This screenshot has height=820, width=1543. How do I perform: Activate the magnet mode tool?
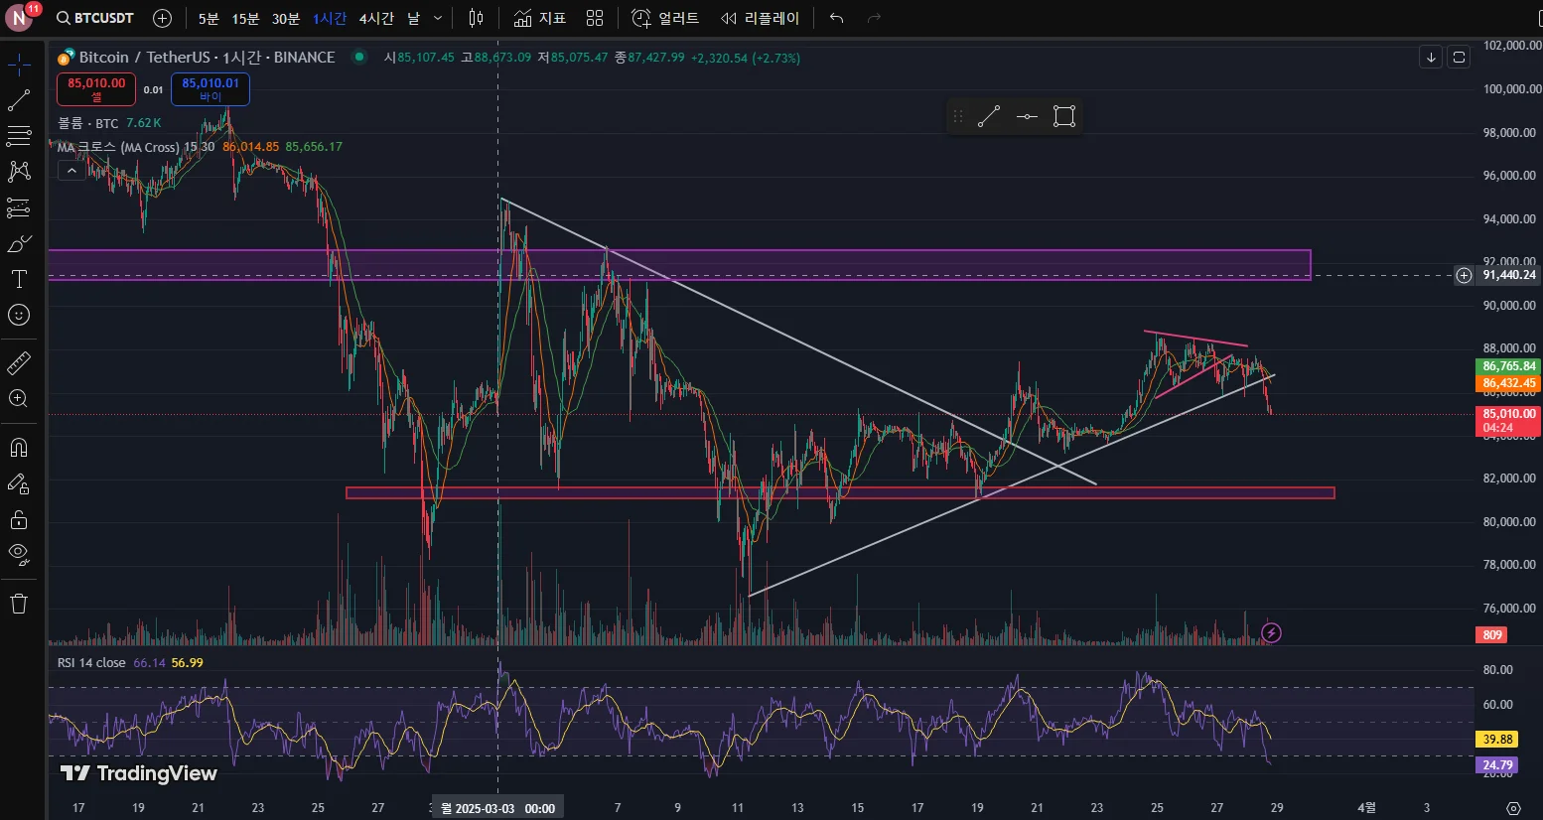[x=19, y=448]
